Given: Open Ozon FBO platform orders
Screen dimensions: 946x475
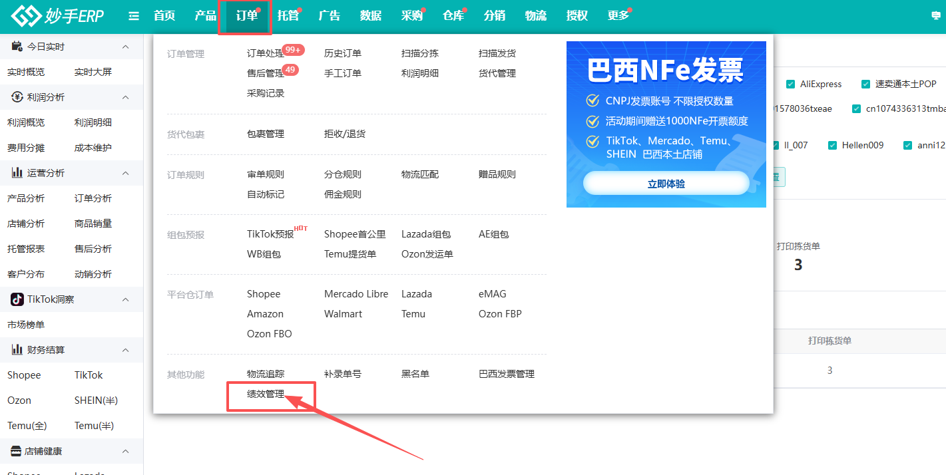Looking at the screenshot, I should (x=270, y=334).
